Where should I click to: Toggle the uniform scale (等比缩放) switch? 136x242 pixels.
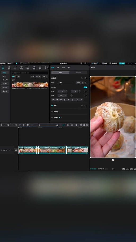click(85, 87)
